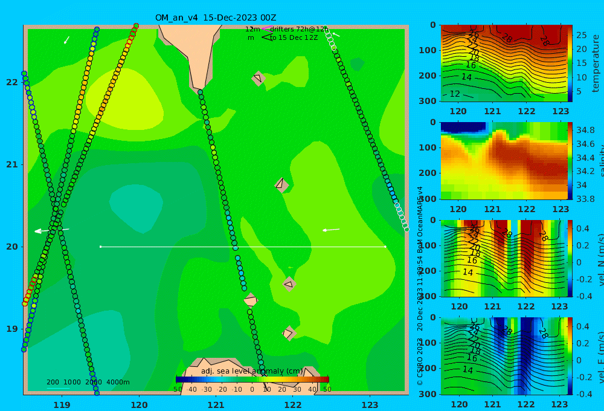Click the vertical CSIRO OceanMAPS copyright text

click(420, 285)
